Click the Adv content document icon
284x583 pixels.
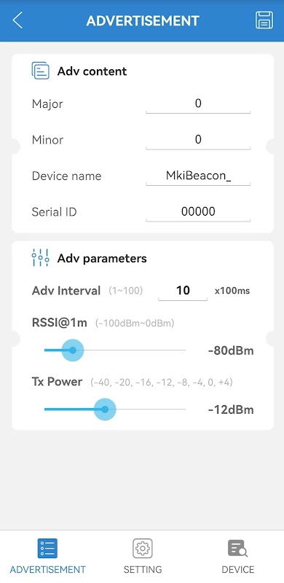[41, 71]
